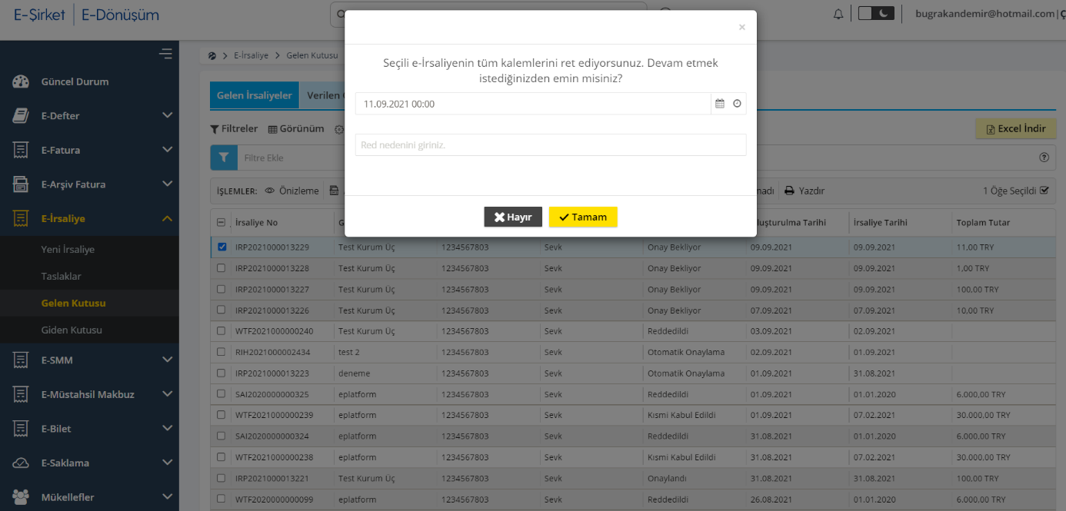The height and width of the screenshot is (511, 1066).
Task: Uncheck the row IRP2021000013229 checkbox
Action: (222, 247)
